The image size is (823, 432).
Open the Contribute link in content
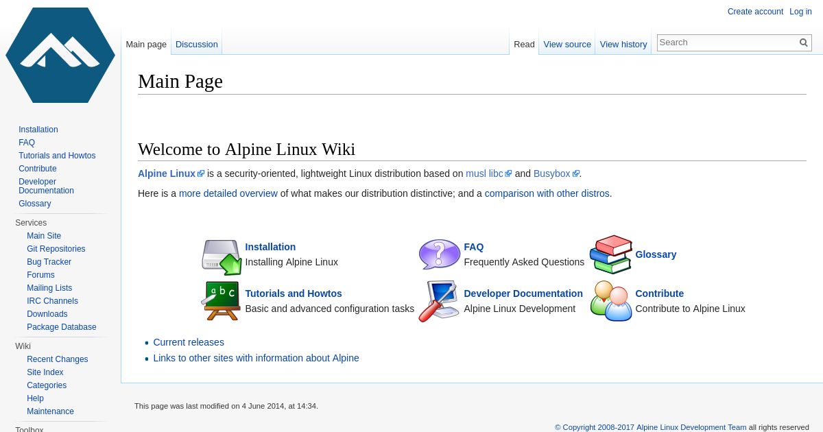659,293
